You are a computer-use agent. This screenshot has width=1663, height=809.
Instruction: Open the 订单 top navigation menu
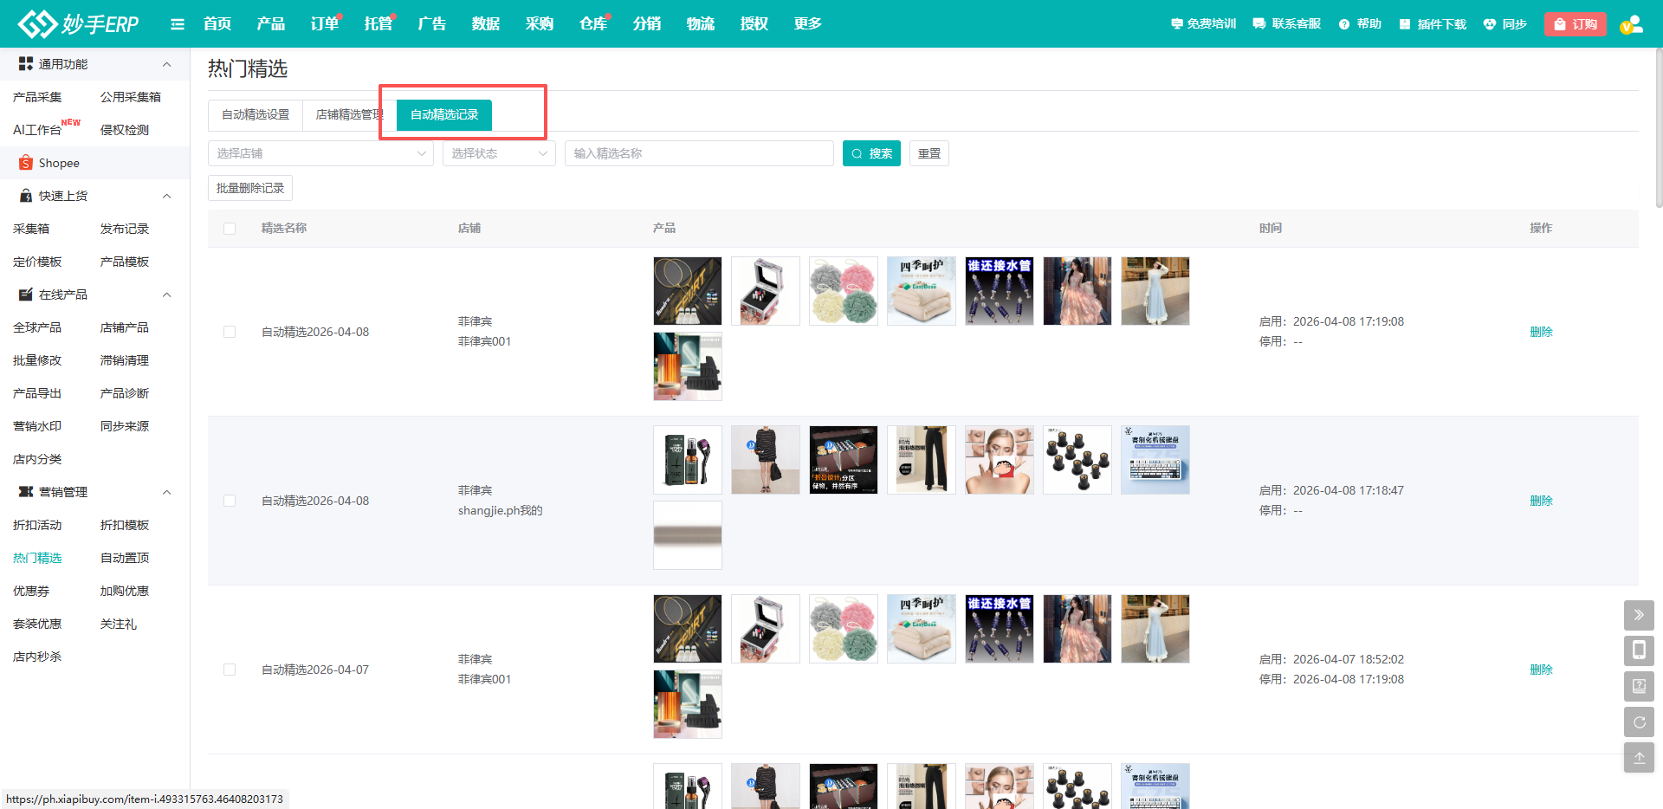point(325,23)
